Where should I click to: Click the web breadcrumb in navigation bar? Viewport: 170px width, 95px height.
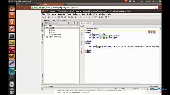(53, 20)
